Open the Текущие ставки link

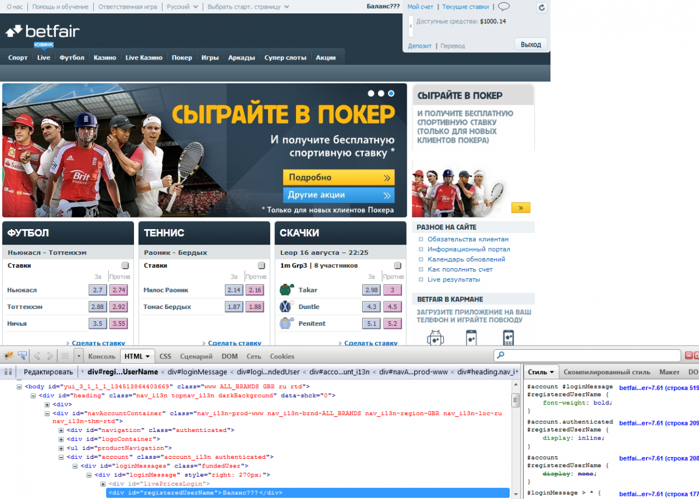click(x=465, y=7)
